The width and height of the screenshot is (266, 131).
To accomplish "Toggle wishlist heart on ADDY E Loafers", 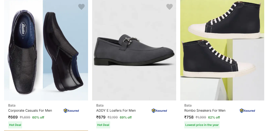I will (170, 7).
